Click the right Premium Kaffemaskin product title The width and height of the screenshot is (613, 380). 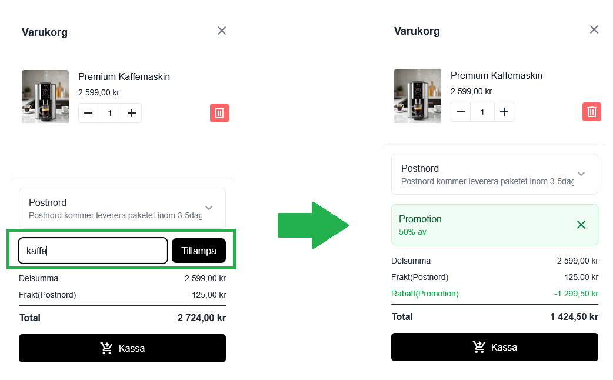(x=497, y=75)
